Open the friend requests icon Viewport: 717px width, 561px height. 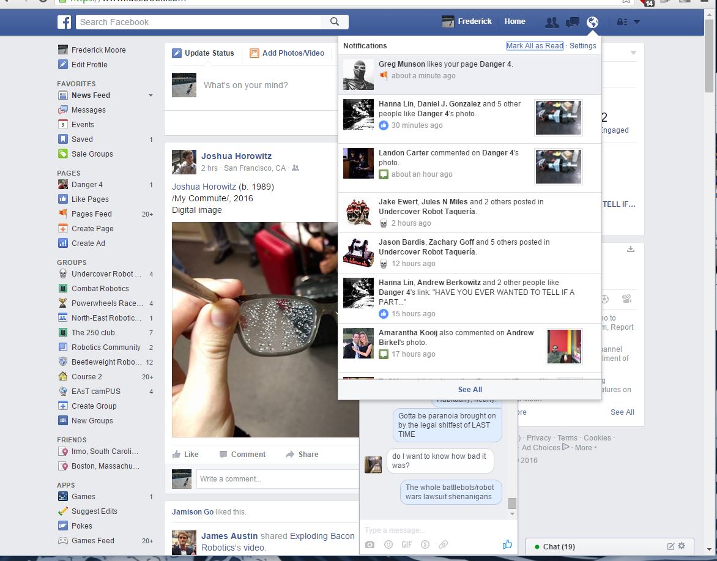click(552, 22)
